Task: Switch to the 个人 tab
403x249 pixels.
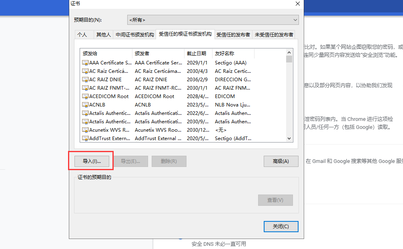Action: point(84,34)
